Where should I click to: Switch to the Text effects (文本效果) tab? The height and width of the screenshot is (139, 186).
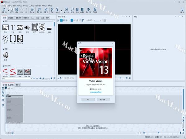point(26,18)
